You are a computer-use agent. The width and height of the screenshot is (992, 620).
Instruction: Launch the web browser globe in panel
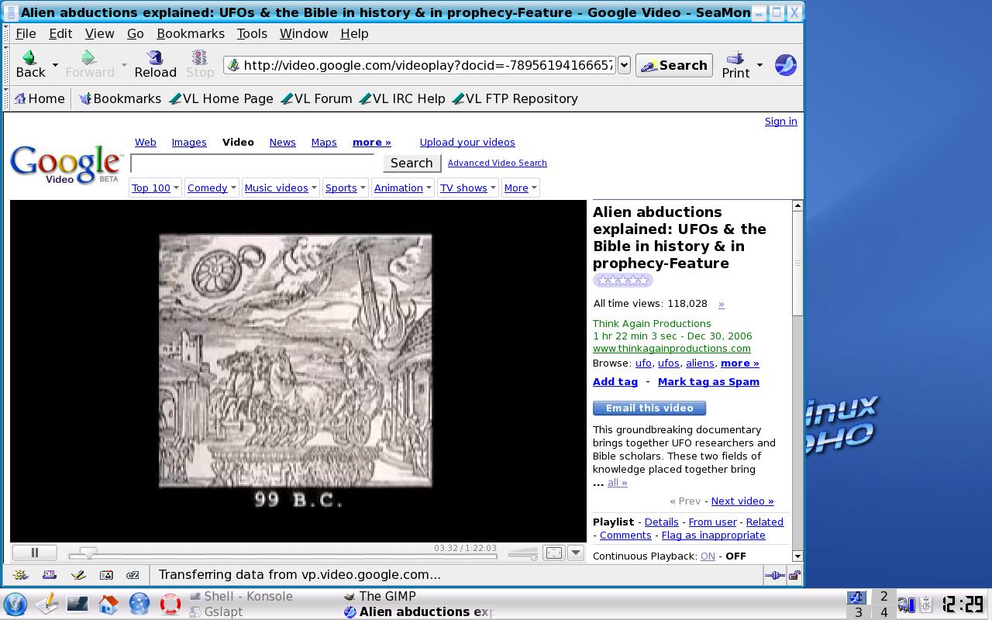pos(139,604)
